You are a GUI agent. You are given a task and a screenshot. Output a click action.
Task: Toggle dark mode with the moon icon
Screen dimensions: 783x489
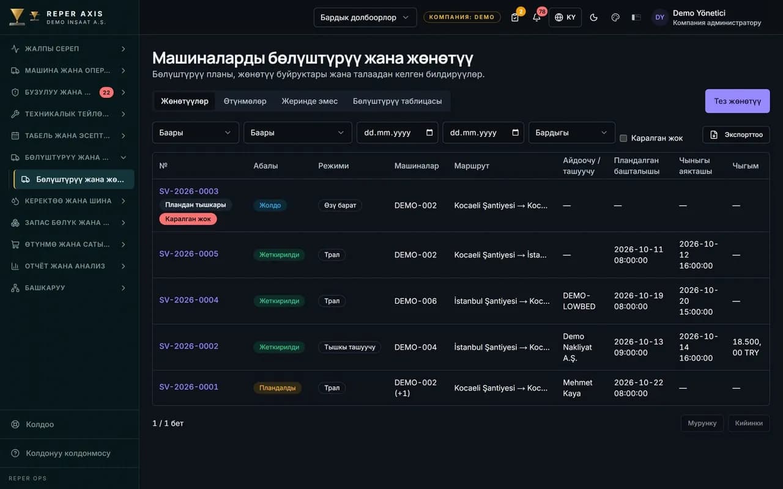coord(593,17)
